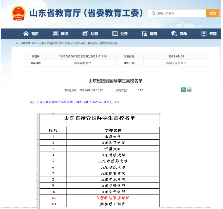223x209 pixels.
Task: Click the embedded school list table image
Action: (99, 161)
